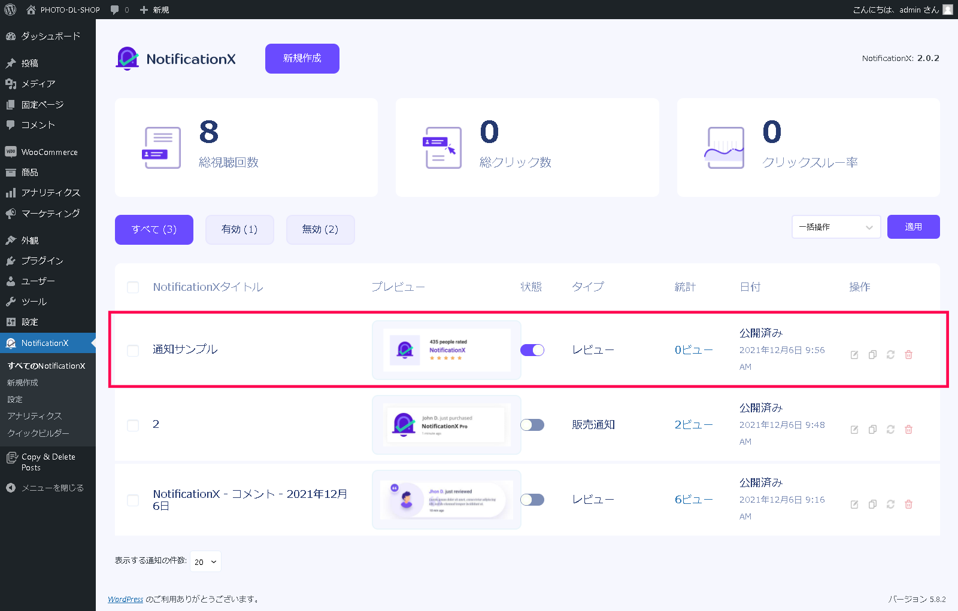Click the NotificationX logo in header
This screenshot has width=958, height=611.
[175, 59]
